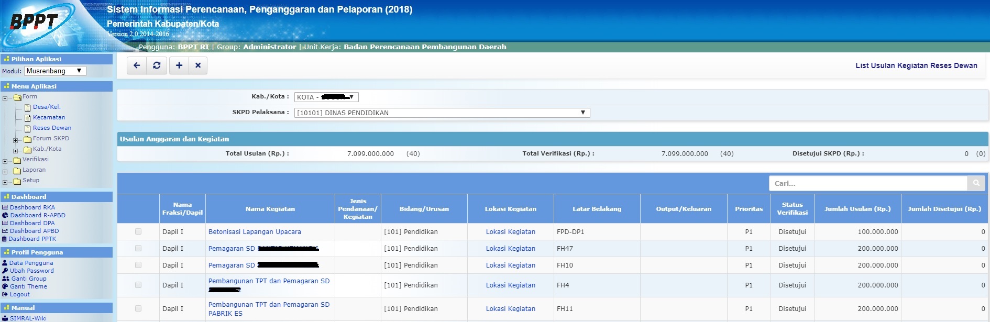Click the search magnifier button
This screenshot has width=990, height=322.
(976, 183)
